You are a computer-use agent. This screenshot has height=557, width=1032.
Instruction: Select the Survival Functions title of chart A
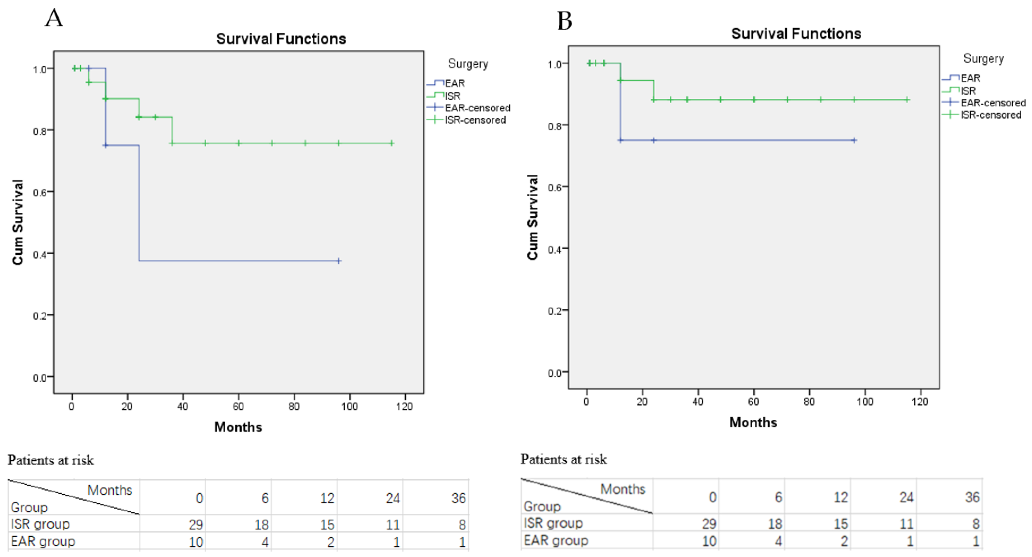click(281, 39)
